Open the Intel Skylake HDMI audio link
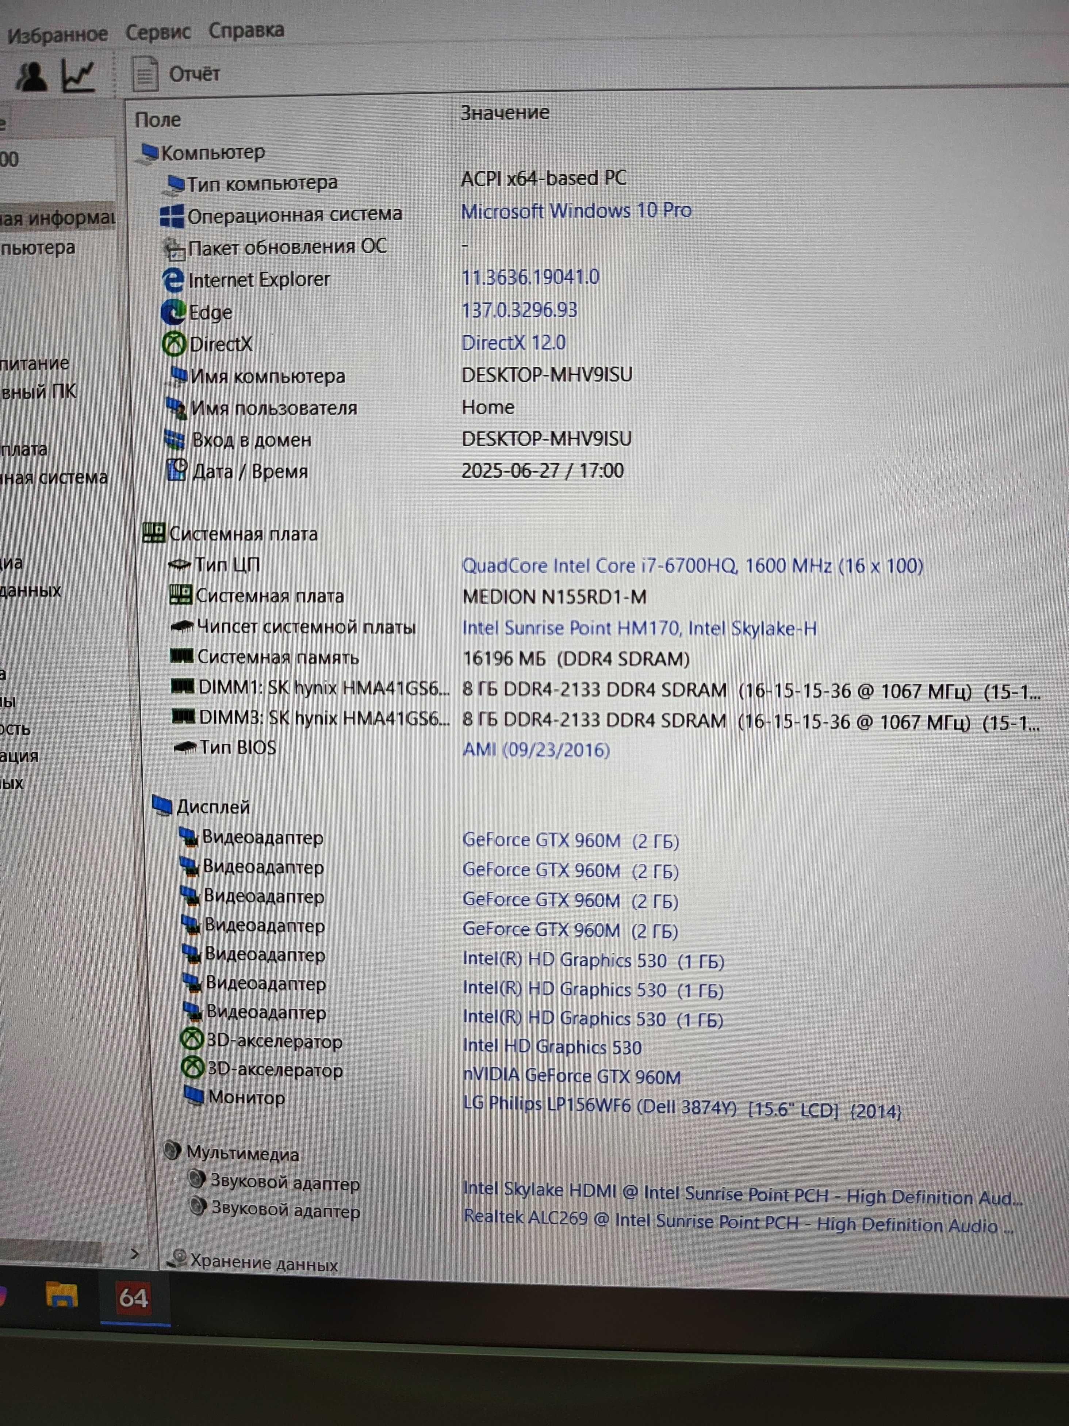 click(743, 1194)
